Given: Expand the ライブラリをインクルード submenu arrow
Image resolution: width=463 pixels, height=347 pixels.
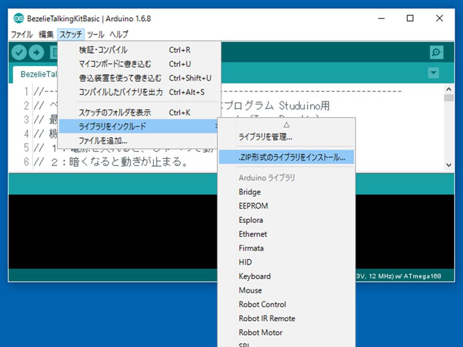Looking at the screenshot, I should 216,126.
